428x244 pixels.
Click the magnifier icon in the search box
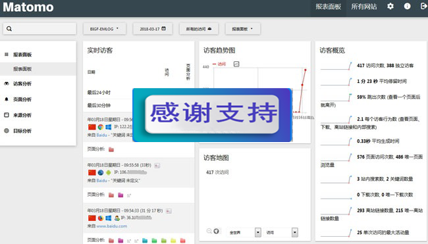9,29
